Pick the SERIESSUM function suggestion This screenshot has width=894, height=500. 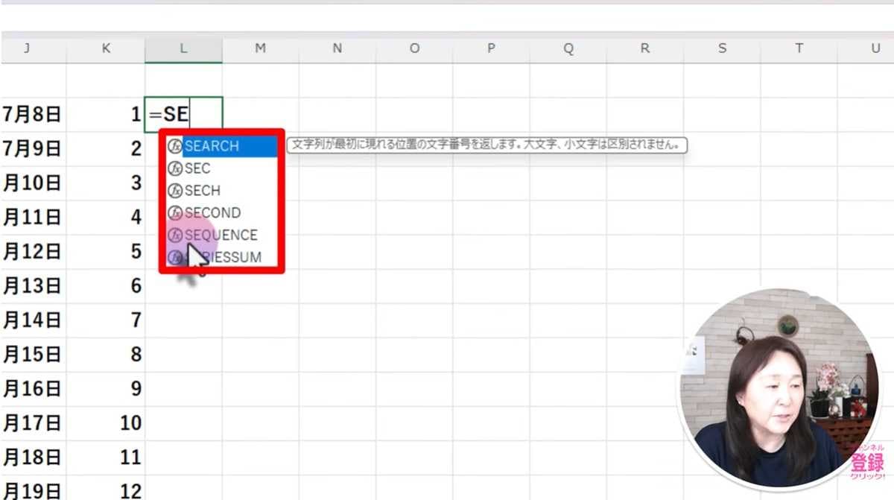(221, 258)
